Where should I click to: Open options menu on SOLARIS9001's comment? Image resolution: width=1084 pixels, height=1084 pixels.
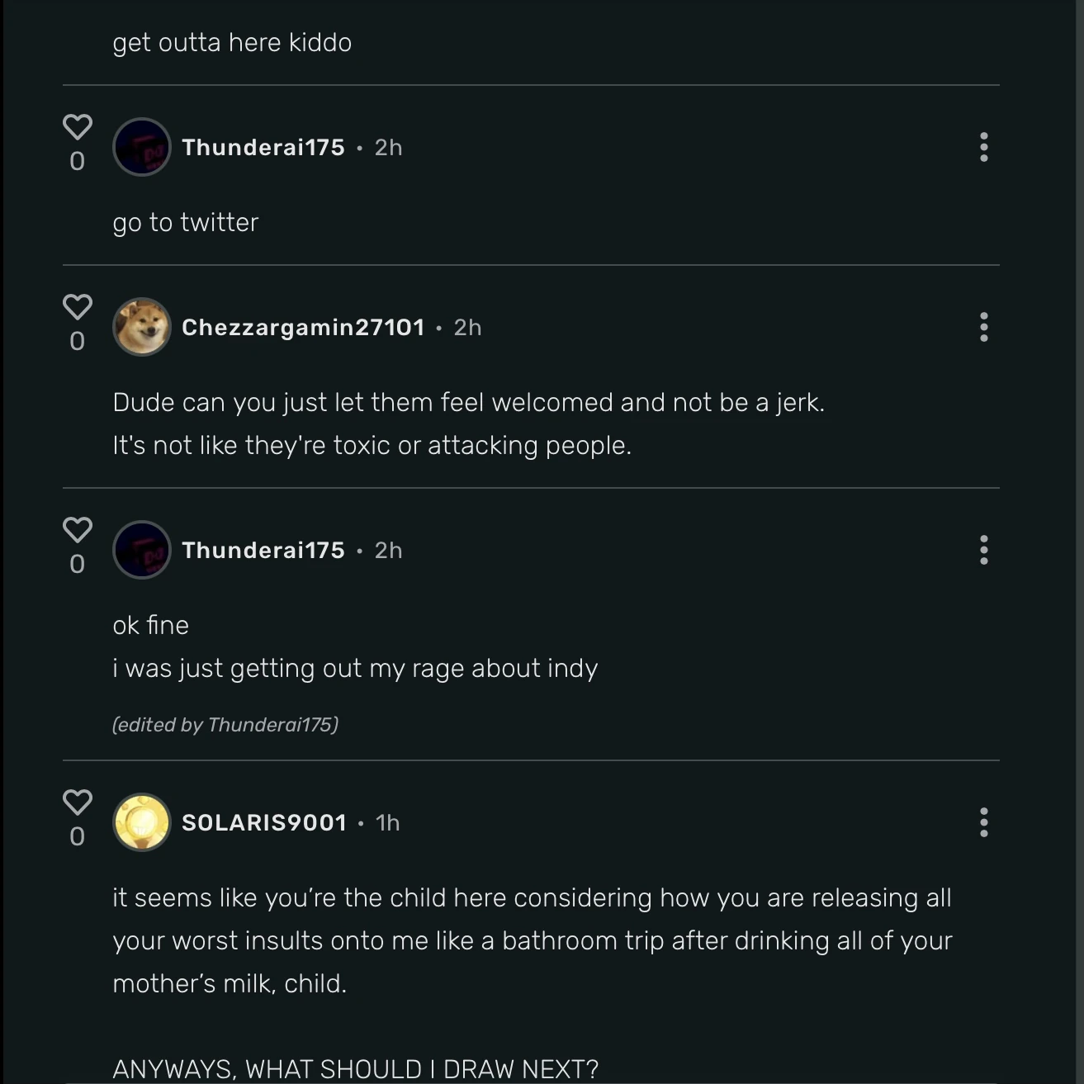pos(982,822)
